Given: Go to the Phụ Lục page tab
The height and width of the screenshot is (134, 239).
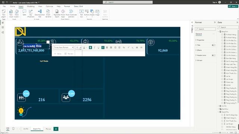Looking at the screenshot, I should [48, 129].
